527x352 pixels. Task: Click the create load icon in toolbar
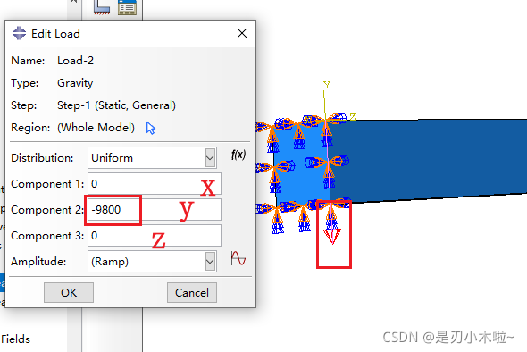click(102, 7)
